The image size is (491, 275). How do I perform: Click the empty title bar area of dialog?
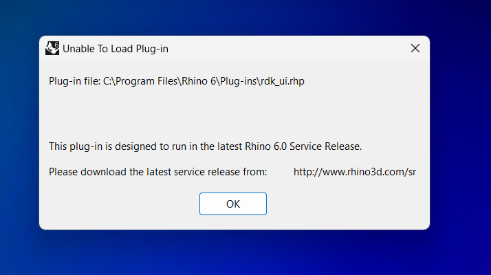point(289,48)
